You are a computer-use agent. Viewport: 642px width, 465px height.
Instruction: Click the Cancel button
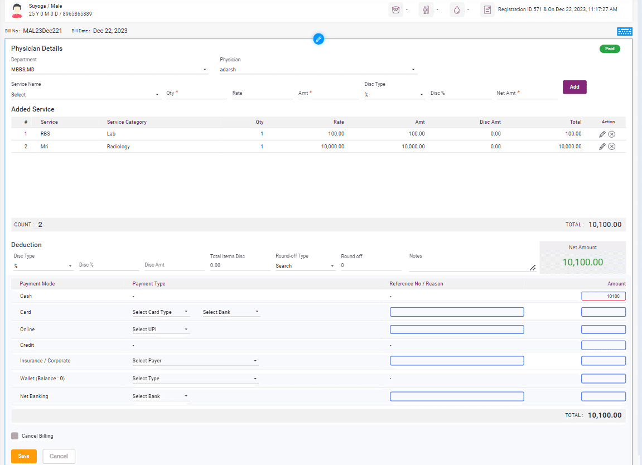point(59,456)
